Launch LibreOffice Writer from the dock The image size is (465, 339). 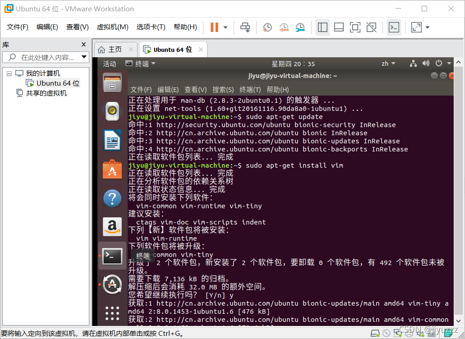tap(112, 140)
